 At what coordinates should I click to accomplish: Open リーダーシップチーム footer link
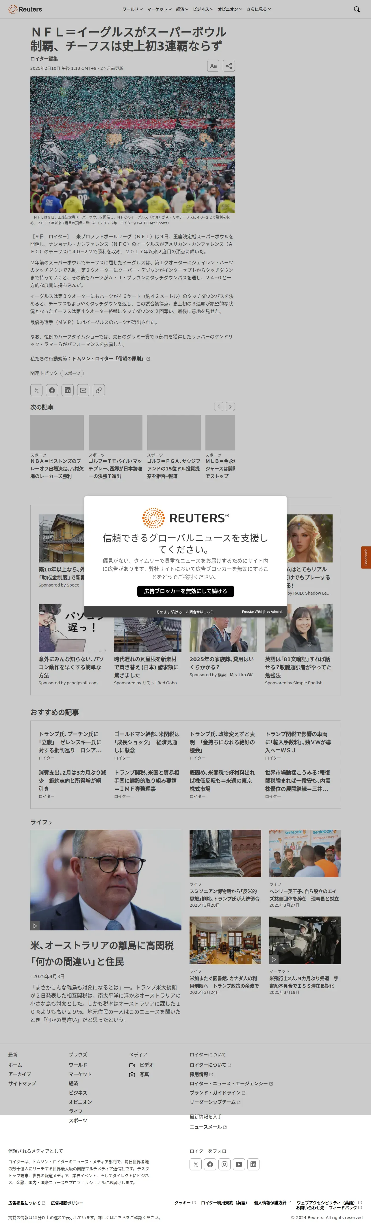point(215,1102)
